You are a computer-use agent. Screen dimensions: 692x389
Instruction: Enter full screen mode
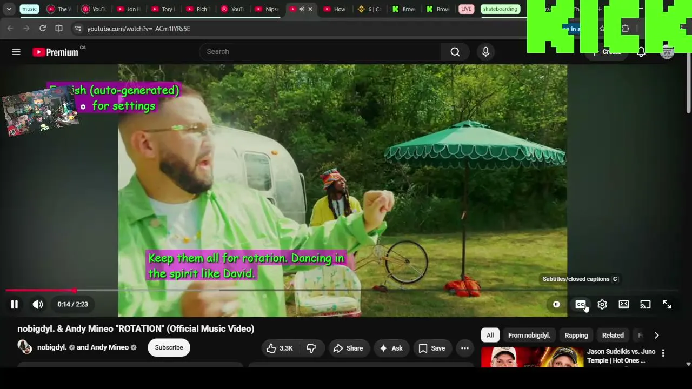pyautogui.click(x=667, y=305)
